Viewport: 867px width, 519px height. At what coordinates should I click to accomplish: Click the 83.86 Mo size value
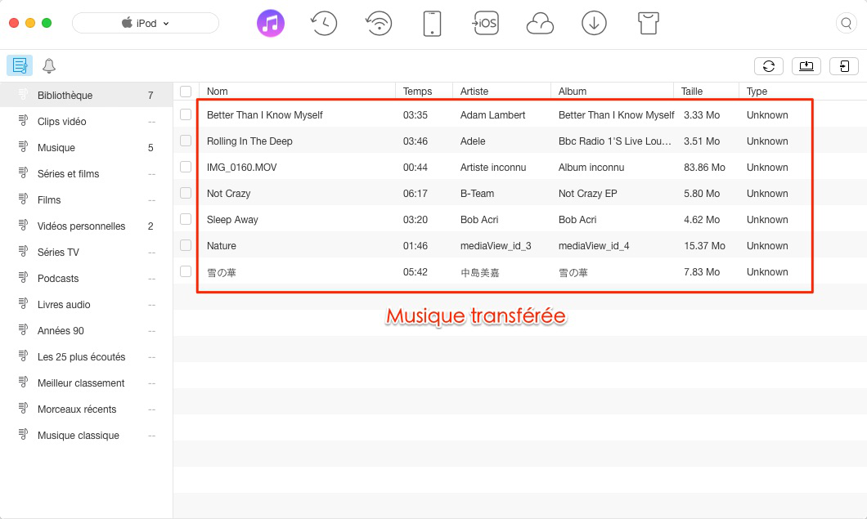(704, 167)
